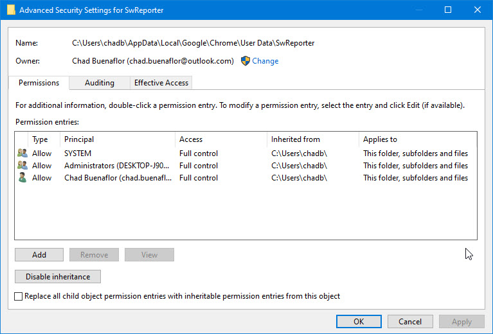Click the Remove button
493x334 pixels.
pos(94,254)
